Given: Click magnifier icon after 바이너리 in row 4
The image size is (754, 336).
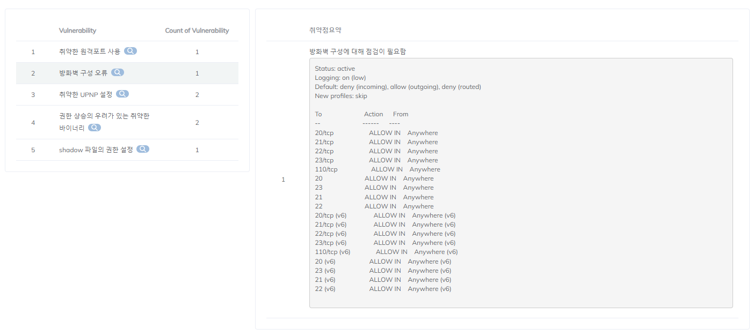Looking at the screenshot, I should (x=95, y=128).
